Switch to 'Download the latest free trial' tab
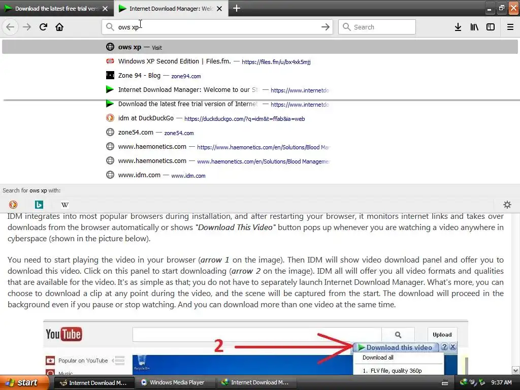The height and width of the screenshot is (390, 520). click(56, 9)
